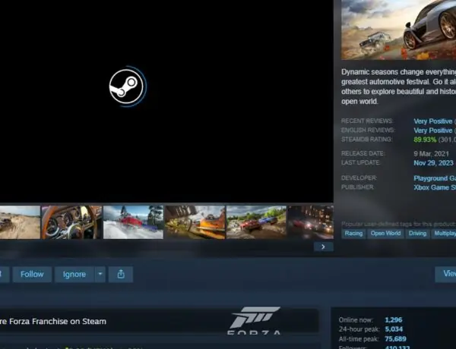Click the release date 9 Mar, 2021
The width and height of the screenshot is (456, 349).
[431, 153]
